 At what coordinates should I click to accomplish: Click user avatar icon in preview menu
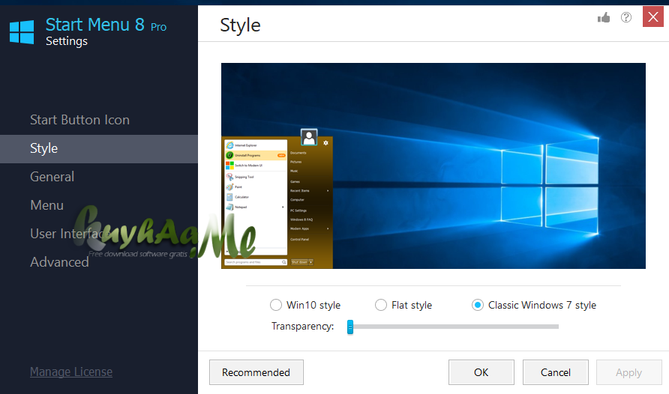pyautogui.click(x=309, y=137)
